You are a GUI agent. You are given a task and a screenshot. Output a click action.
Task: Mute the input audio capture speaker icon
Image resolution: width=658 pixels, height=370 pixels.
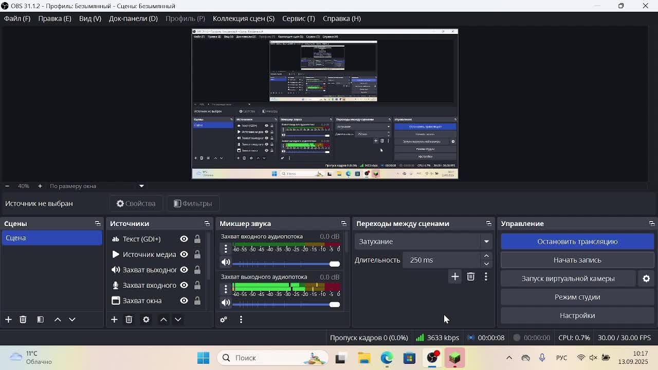click(x=226, y=263)
